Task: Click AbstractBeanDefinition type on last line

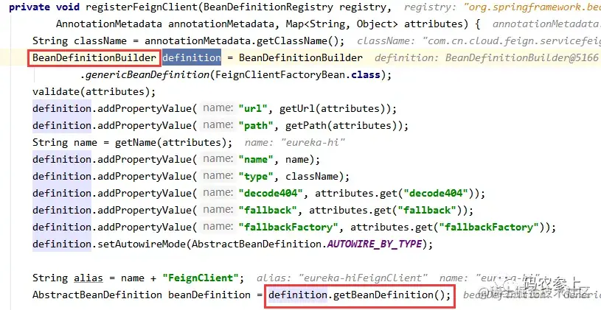Action: click(97, 295)
